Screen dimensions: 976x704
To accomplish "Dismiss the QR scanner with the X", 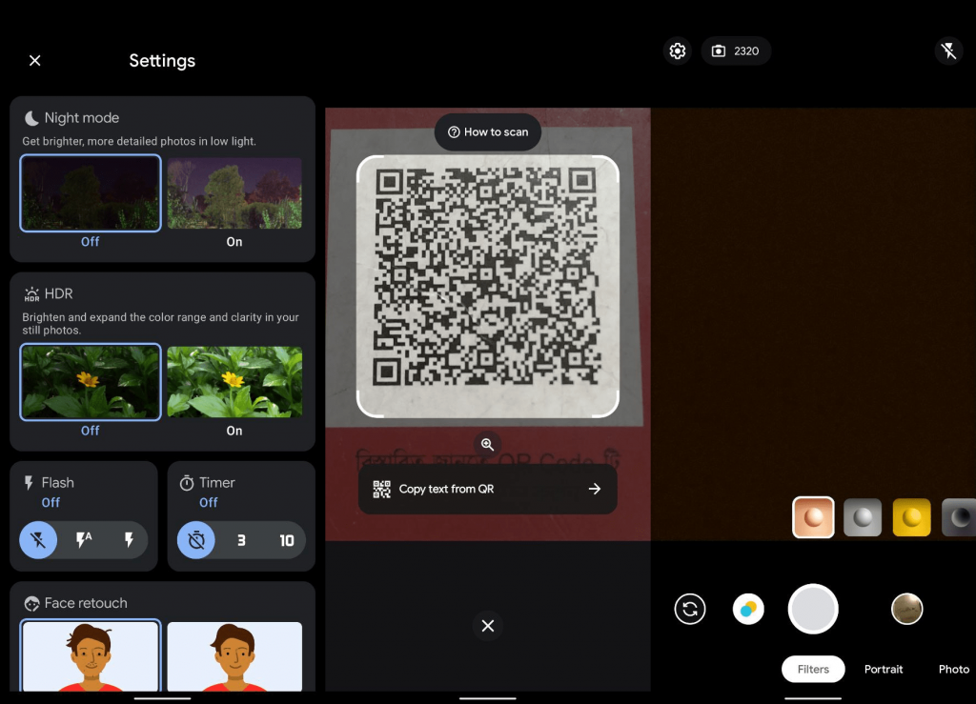I will (x=488, y=626).
